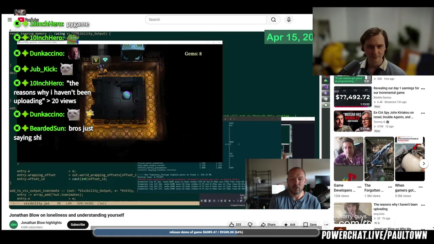Viewport: 434px width, 244px height.
Task: Click the video title about loneliness
Action: pyautogui.click(x=66, y=215)
